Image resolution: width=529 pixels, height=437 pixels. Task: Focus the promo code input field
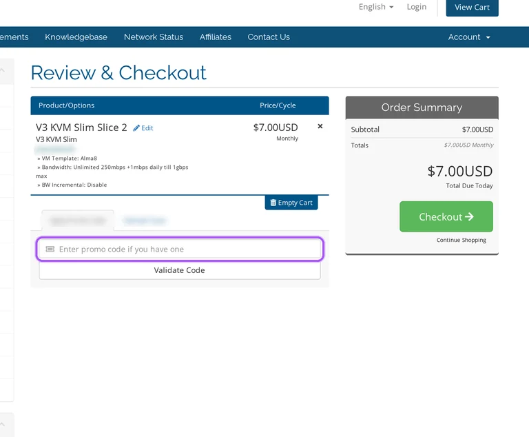point(180,250)
